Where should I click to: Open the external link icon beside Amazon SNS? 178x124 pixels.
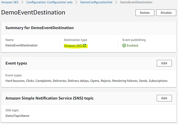[x=84, y=45]
